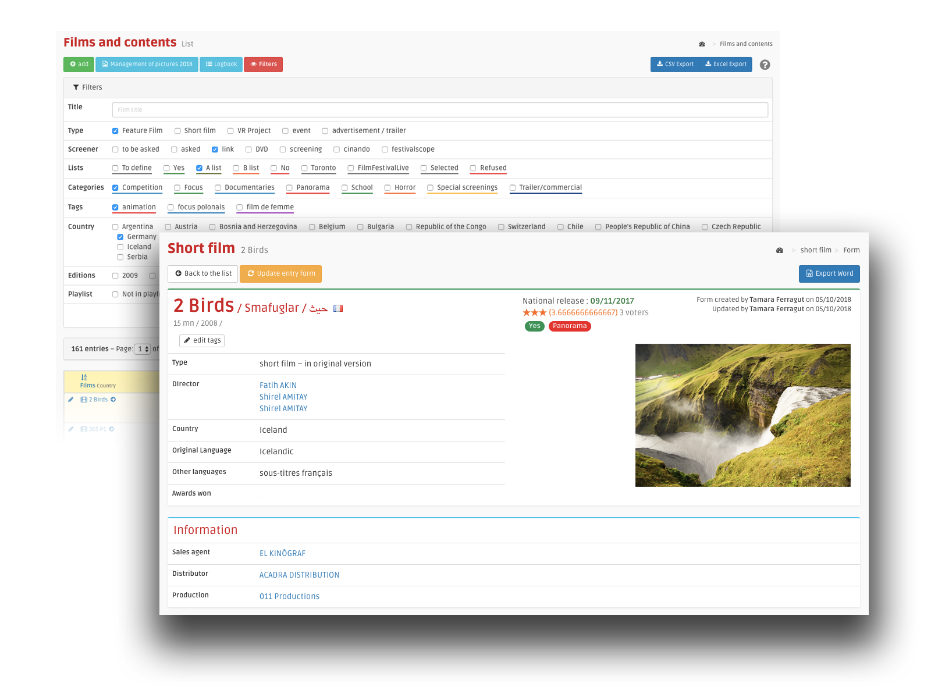Viewport: 931px width, 698px height.
Task: Click the sous-titres français value
Action: point(296,473)
